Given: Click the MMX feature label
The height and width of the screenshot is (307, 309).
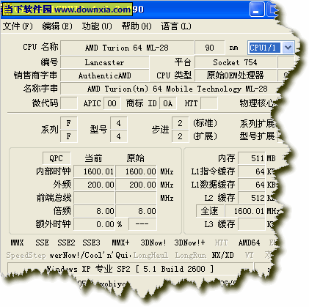Looking at the screenshot, I should point(17,243).
